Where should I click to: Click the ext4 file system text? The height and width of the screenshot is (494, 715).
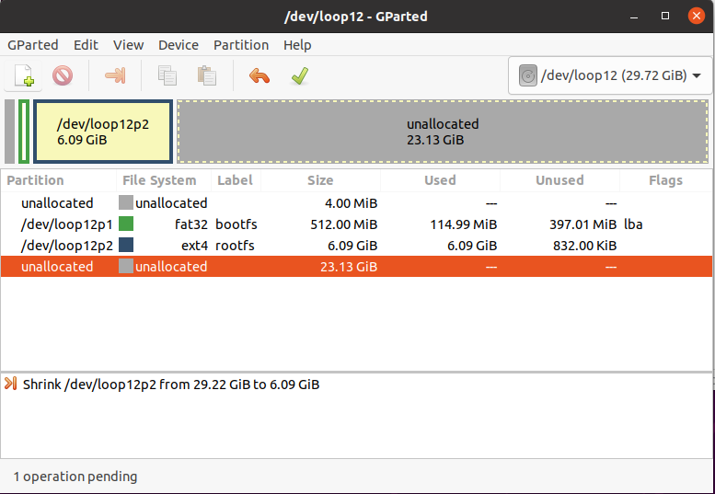click(194, 246)
